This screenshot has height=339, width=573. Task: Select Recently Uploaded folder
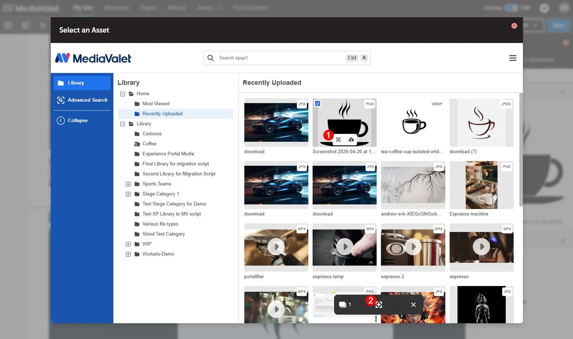point(175,114)
